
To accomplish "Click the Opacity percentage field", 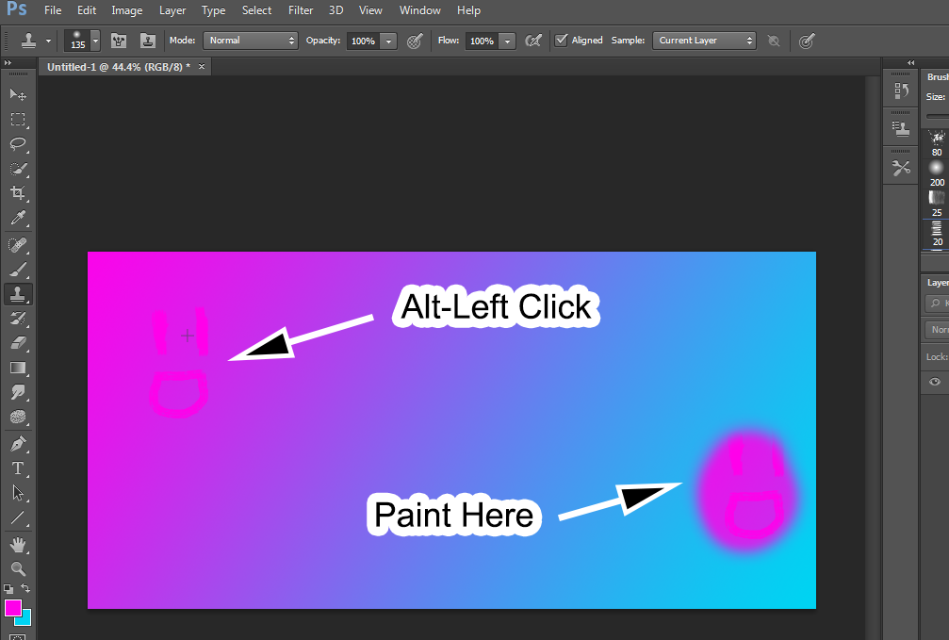I will pos(362,41).
